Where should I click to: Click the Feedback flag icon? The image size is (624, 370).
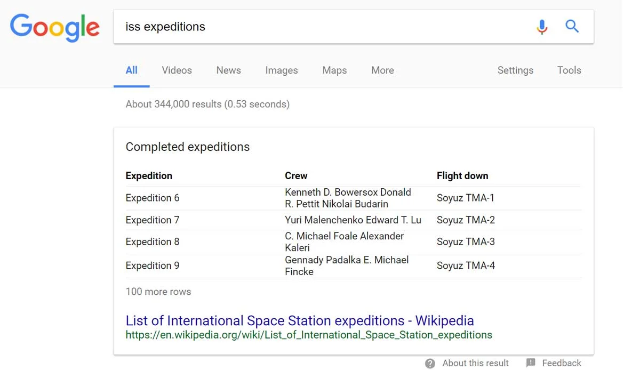531,363
